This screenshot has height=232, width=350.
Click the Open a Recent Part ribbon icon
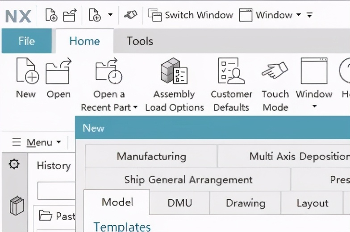[109, 71]
